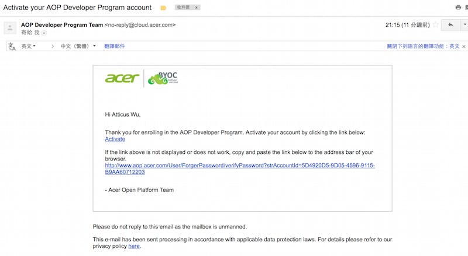Click sender name AOP Developer Program Team

click(62, 25)
